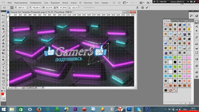
Task: Select the Move tool
Action: coord(3,15)
